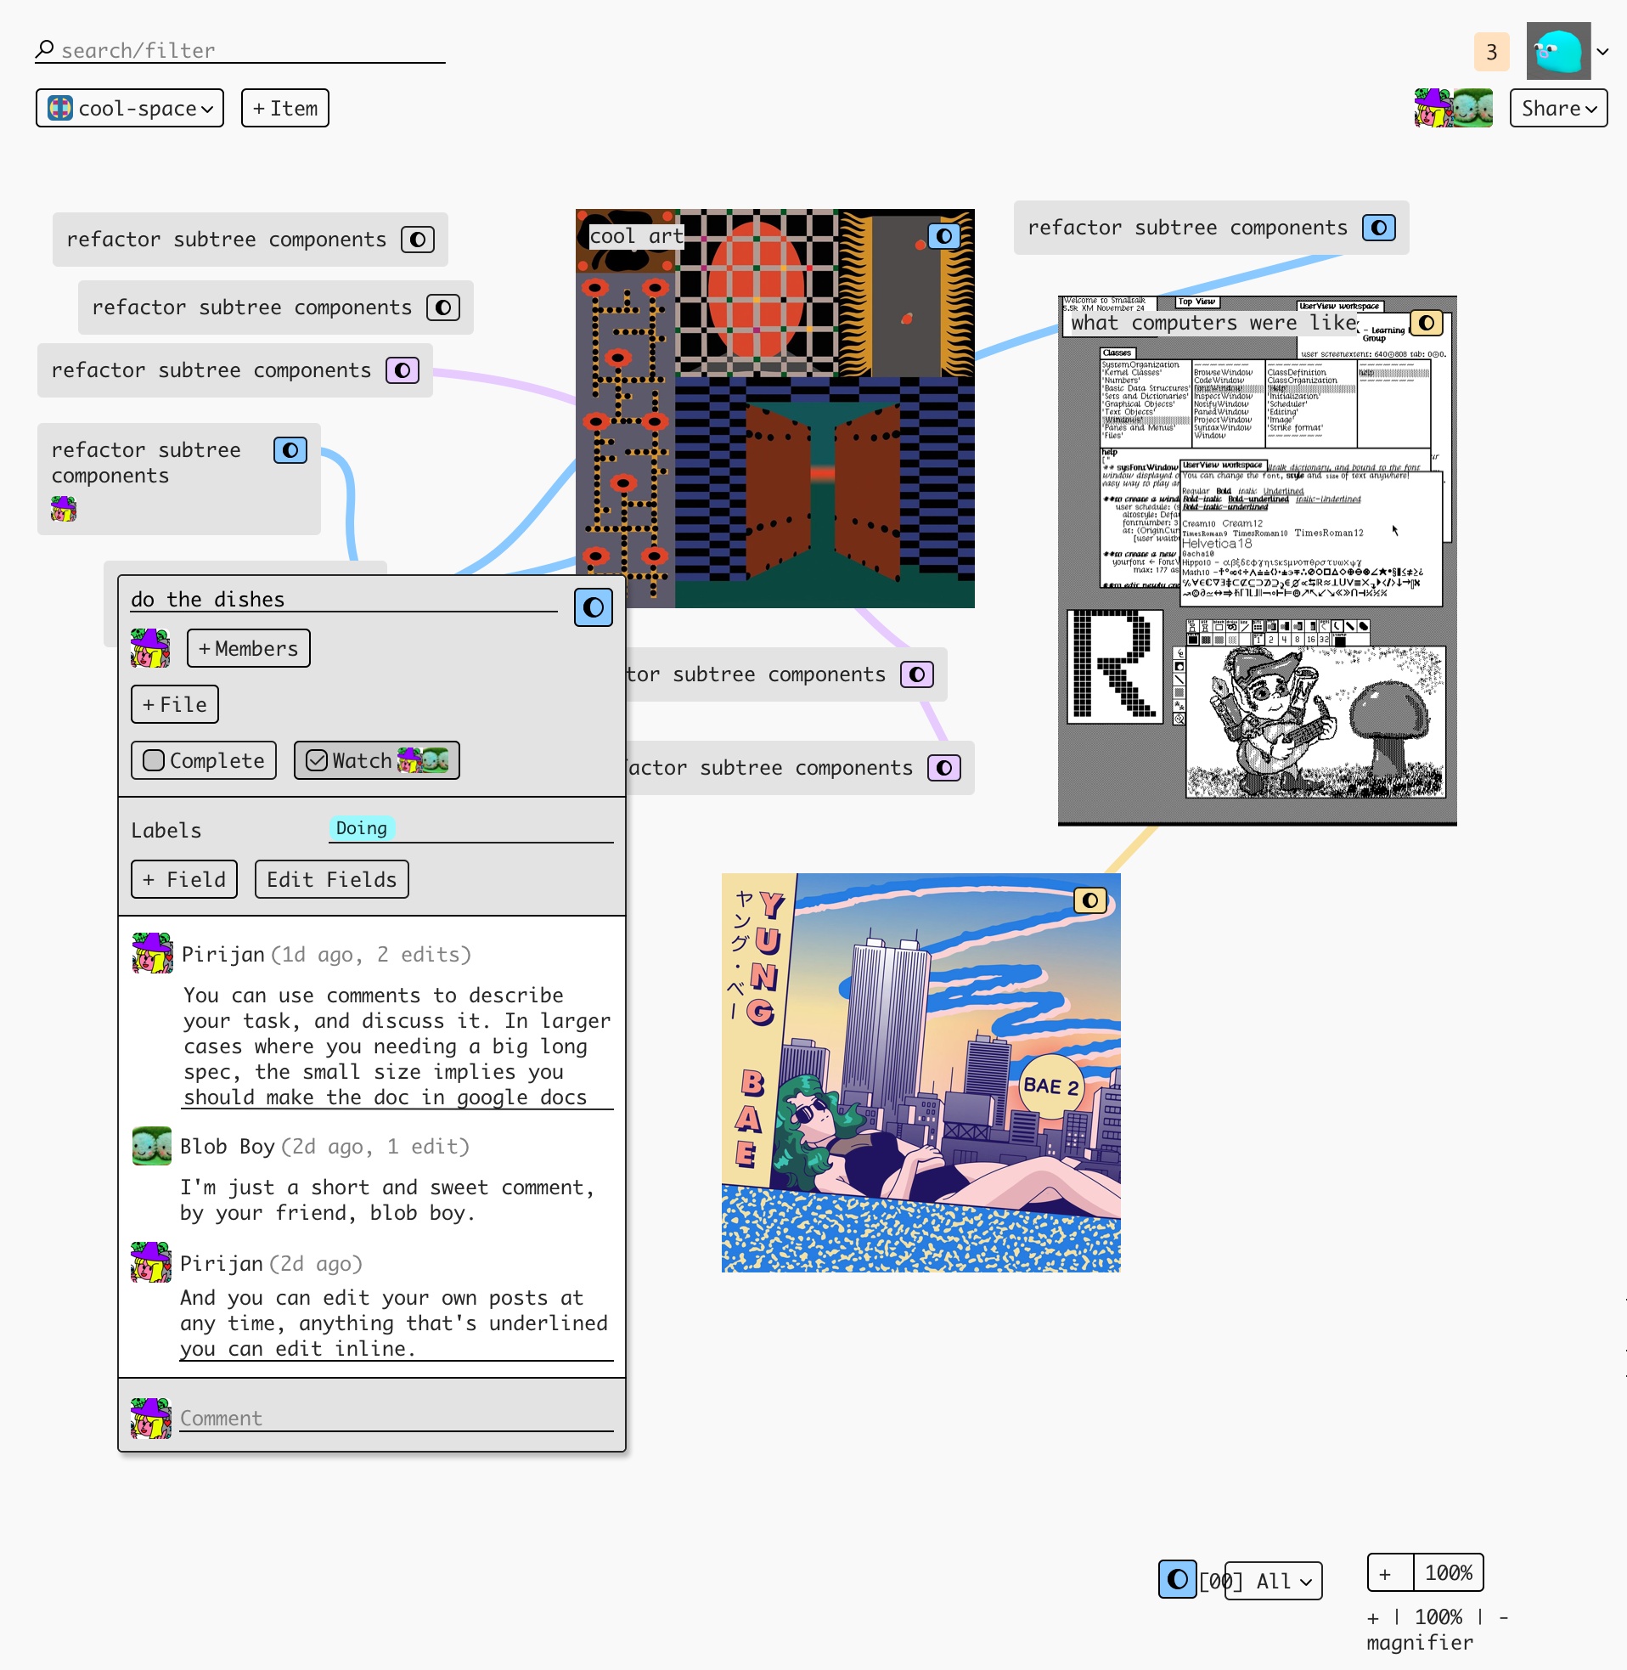Viewport: 1627px width, 1670px height.
Task: Click the green Blob Boy avatar beside Share
Action: point(1473,109)
